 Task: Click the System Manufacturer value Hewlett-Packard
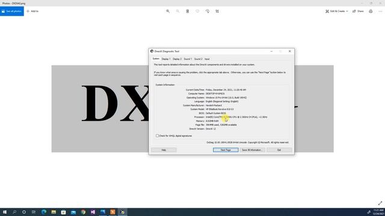214,106
